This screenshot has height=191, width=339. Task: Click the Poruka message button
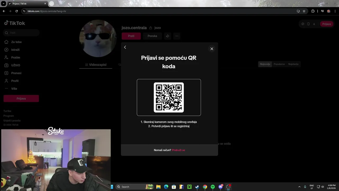(x=152, y=36)
